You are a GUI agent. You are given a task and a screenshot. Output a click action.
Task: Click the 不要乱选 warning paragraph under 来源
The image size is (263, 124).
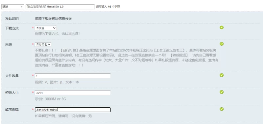(x=127, y=57)
